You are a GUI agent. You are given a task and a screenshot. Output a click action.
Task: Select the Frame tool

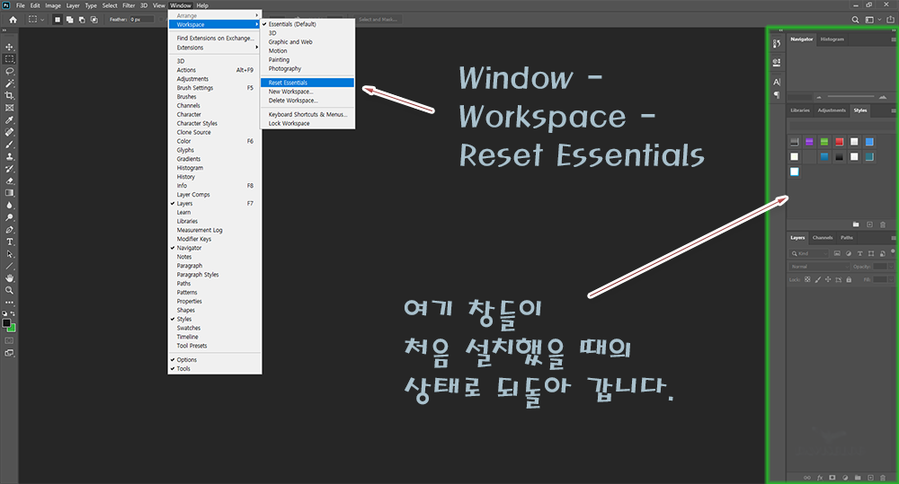tap(9, 108)
